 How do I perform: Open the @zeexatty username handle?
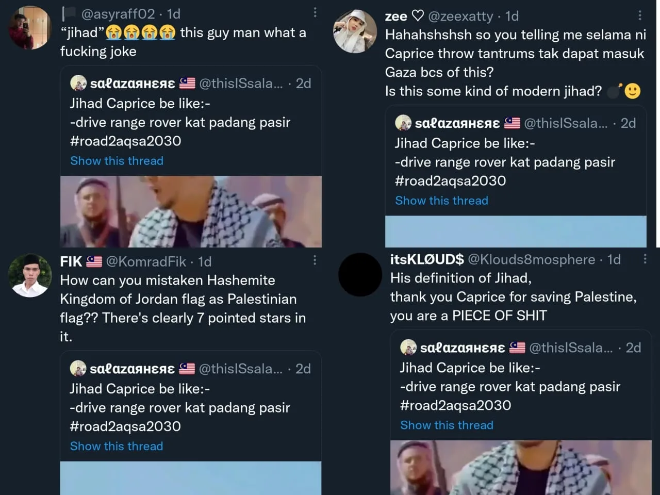460,16
